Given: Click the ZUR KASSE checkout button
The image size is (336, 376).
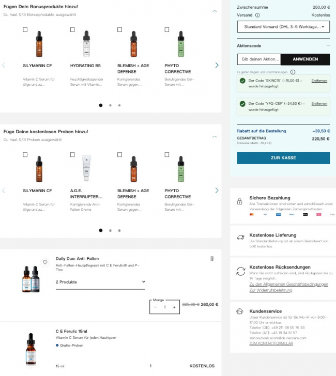Looking at the screenshot, I should coord(283,158).
